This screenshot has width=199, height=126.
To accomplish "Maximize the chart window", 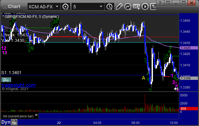I will pyautogui.click(x=184, y=3).
